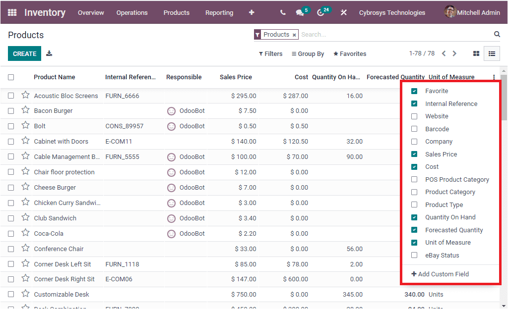The width and height of the screenshot is (508, 309).
Task: Click Add Custom Field
Action: pyautogui.click(x=440, y=274)
